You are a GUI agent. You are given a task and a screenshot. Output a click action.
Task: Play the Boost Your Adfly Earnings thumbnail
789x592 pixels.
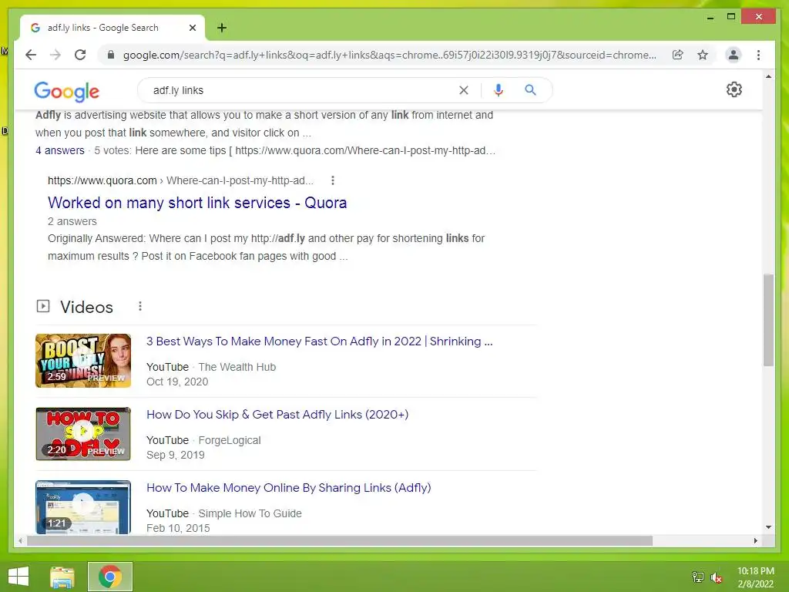click(x=83, y=361)
